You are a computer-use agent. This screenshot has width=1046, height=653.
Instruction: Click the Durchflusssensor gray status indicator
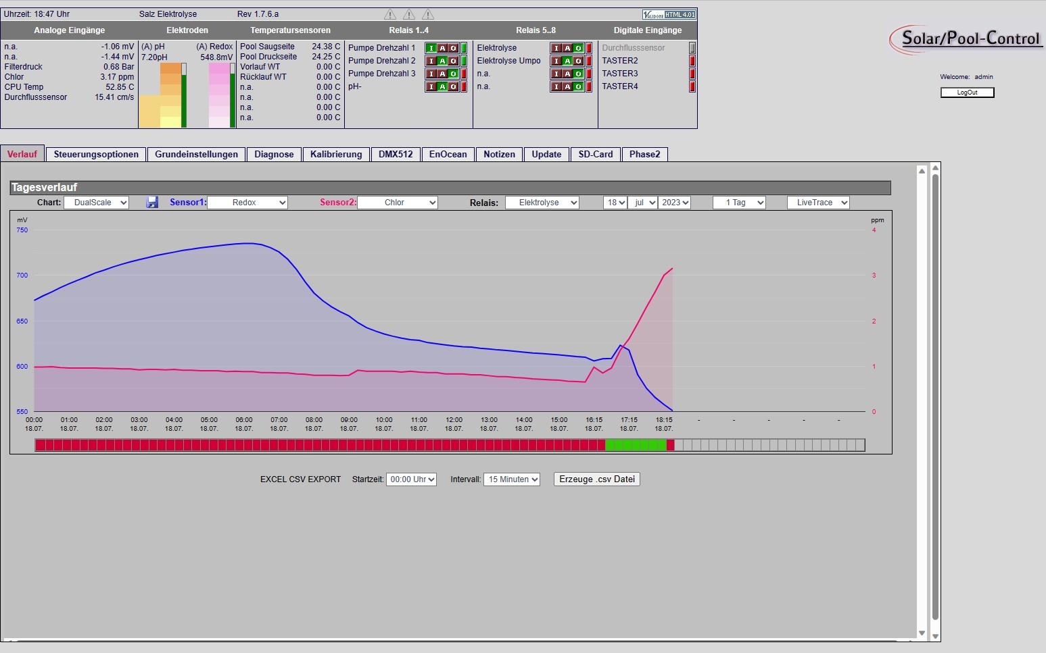[x=692, y=48]
